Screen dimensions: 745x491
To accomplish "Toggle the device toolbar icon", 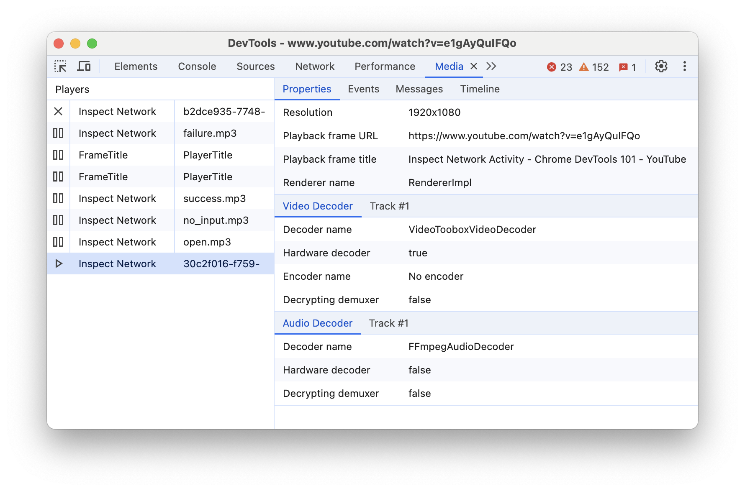I will point(84,66).
